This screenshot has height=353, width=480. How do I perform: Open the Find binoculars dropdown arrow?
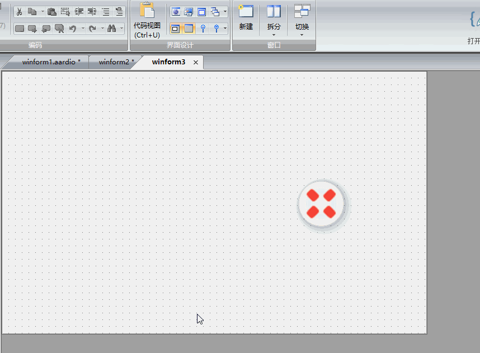tap(121, 29)
